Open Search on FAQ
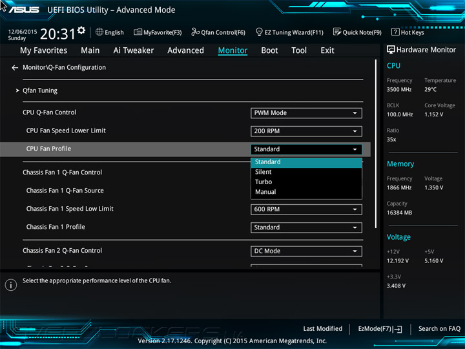465x349 pixels. click(440, 329)
